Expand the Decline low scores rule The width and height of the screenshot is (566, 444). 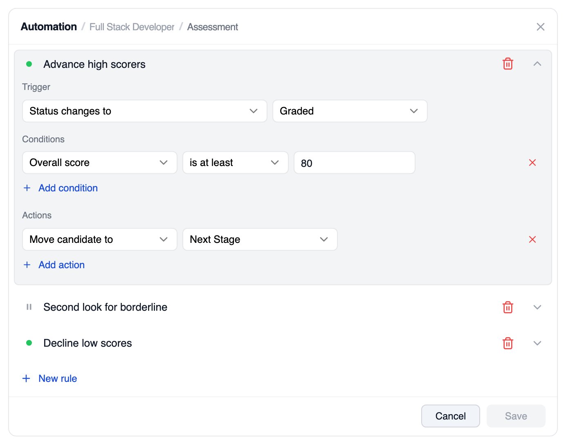coord(537,343)
